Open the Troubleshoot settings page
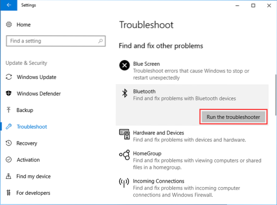 [x=32, y=127]
